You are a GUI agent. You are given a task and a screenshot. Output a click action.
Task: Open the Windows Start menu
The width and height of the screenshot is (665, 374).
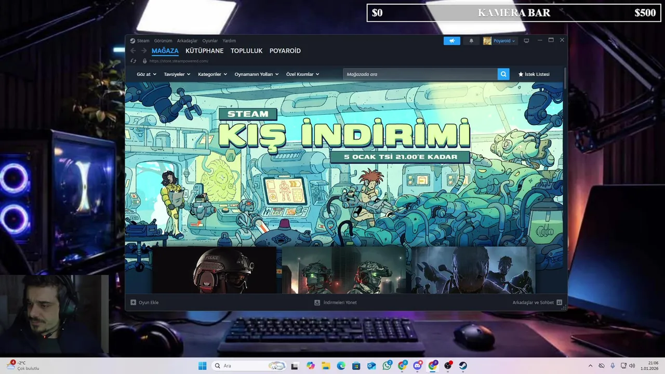(202, 366)
